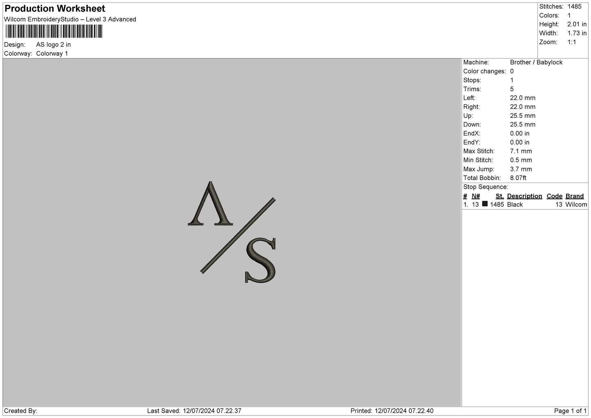The image size is (591, 418).
Task: Click the diagonal slash in the design preview
Action: [238, 236]
